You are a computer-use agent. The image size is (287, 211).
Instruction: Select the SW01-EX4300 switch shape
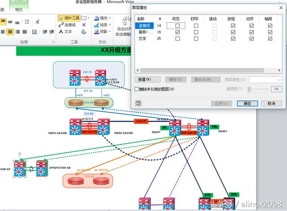[75, 127]
